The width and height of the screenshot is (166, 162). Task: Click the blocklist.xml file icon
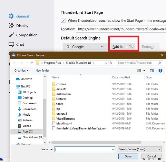tap(54, 123)
